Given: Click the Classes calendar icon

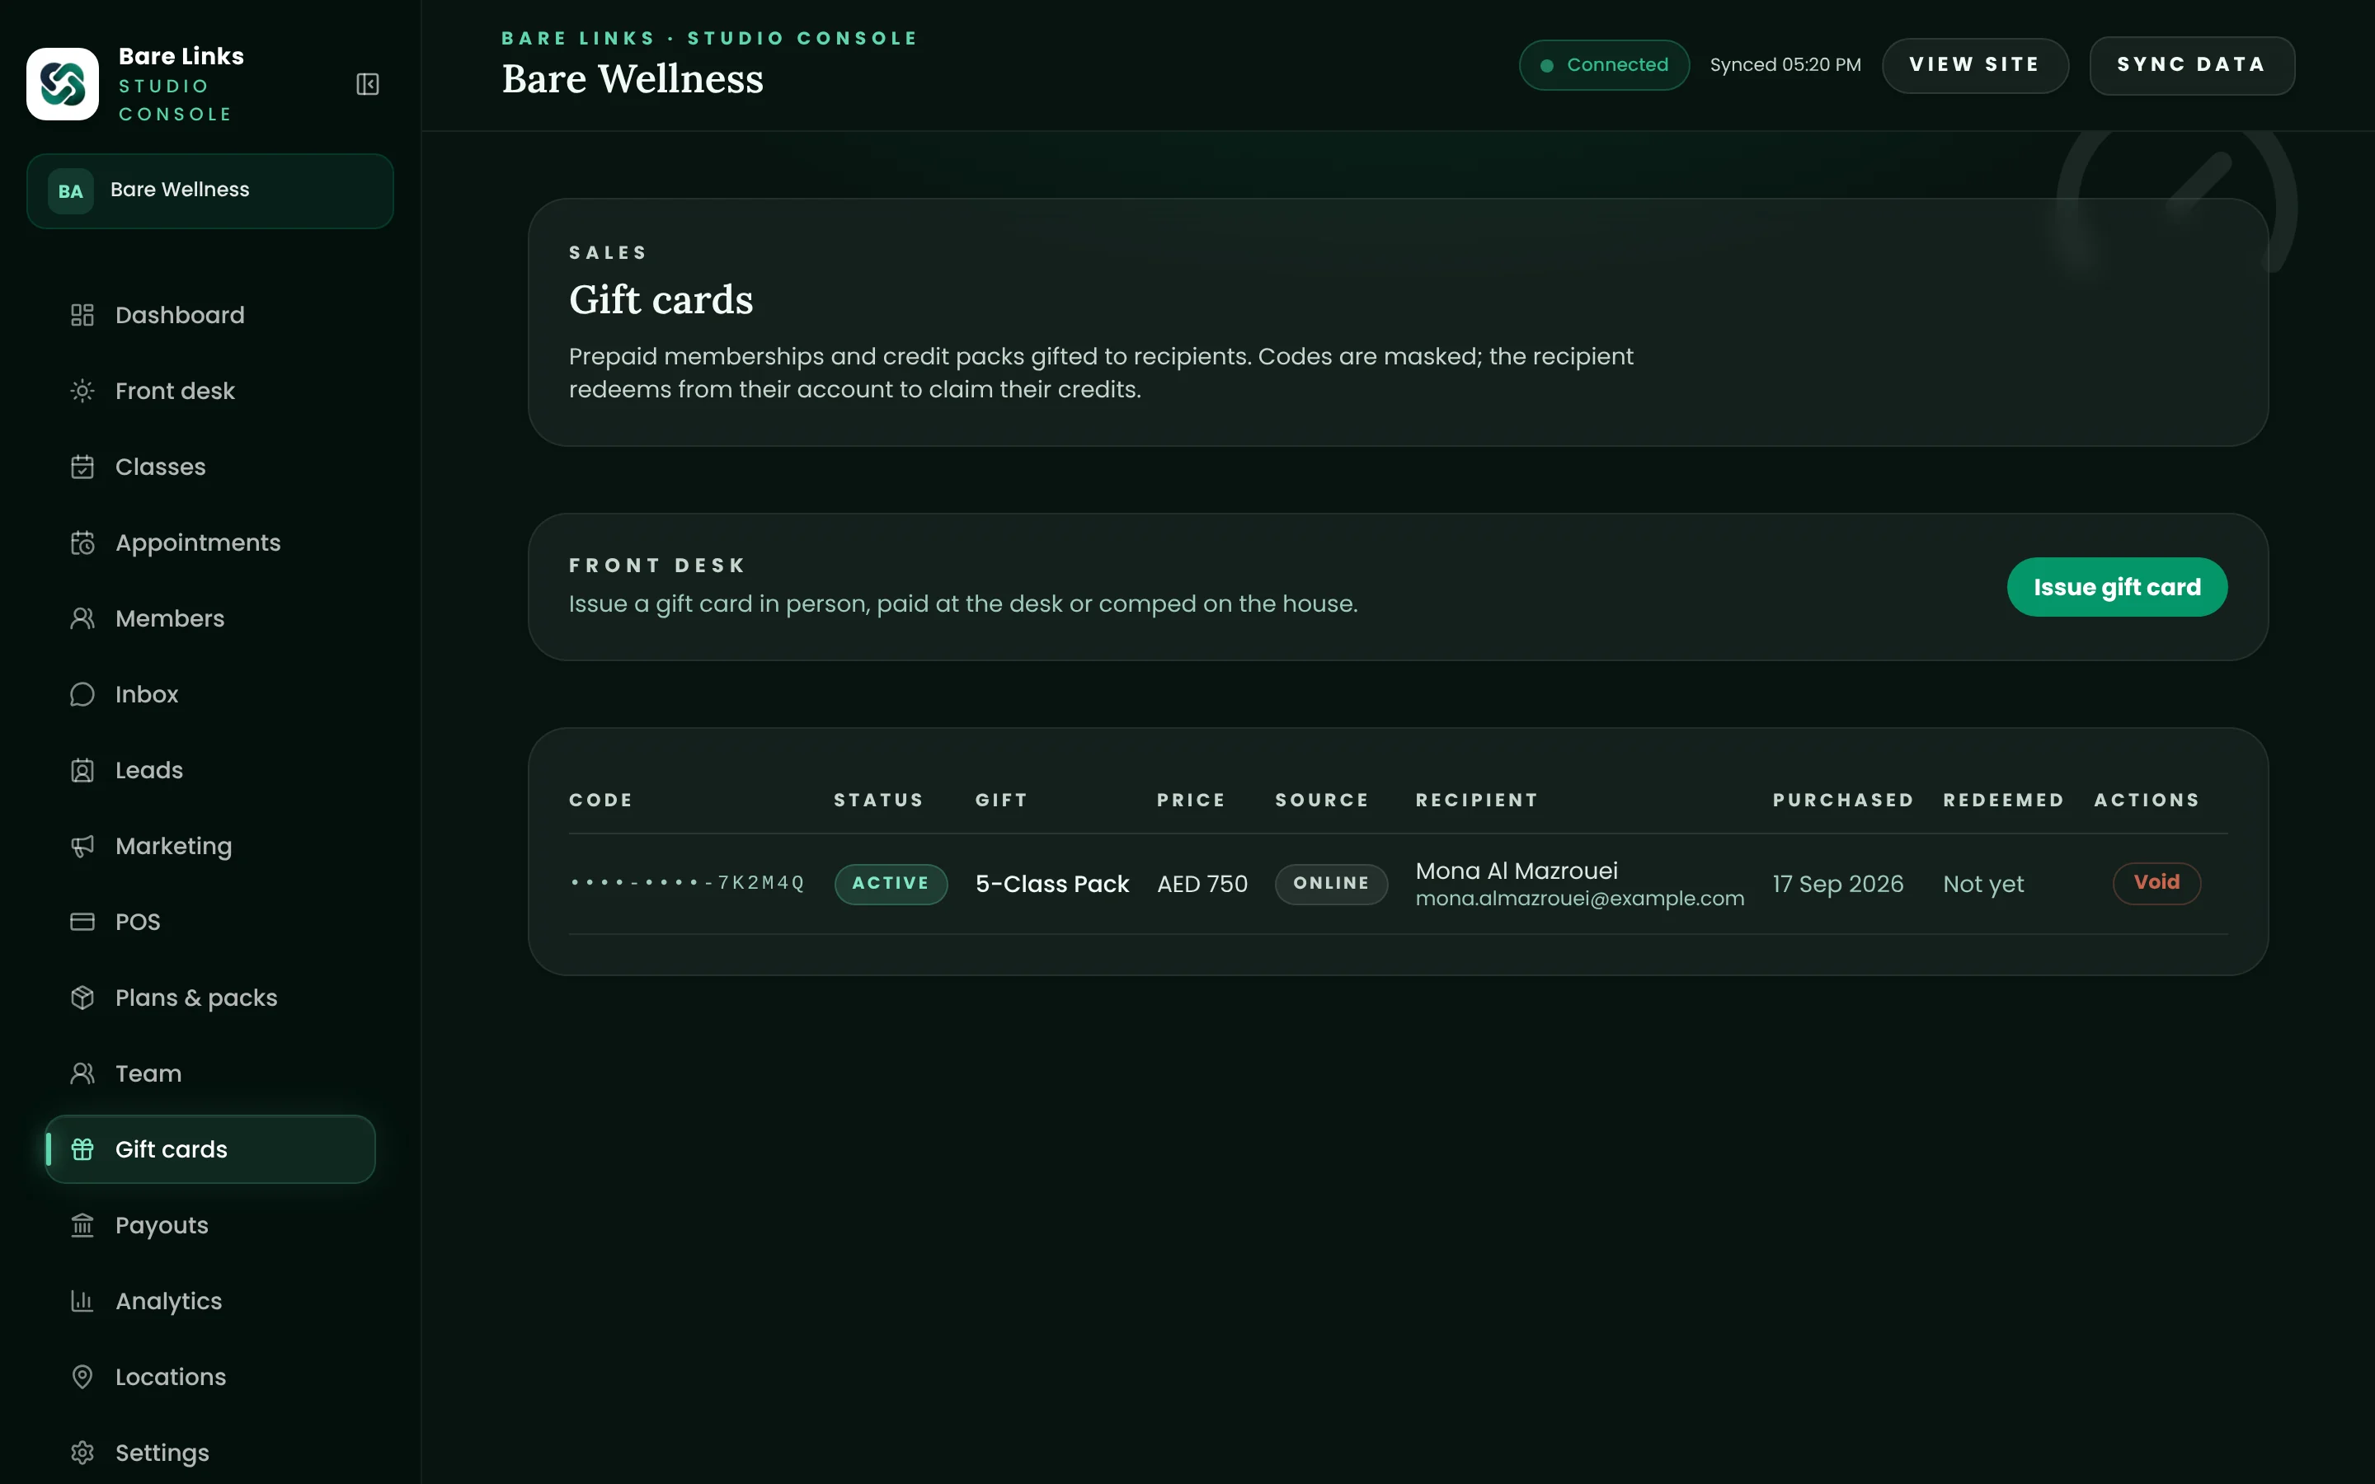Looking at the screenshot, I should [x=82, y=466].
